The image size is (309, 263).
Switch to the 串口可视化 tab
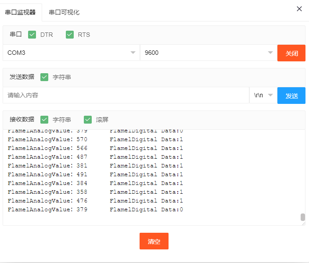tap(64, 12)
